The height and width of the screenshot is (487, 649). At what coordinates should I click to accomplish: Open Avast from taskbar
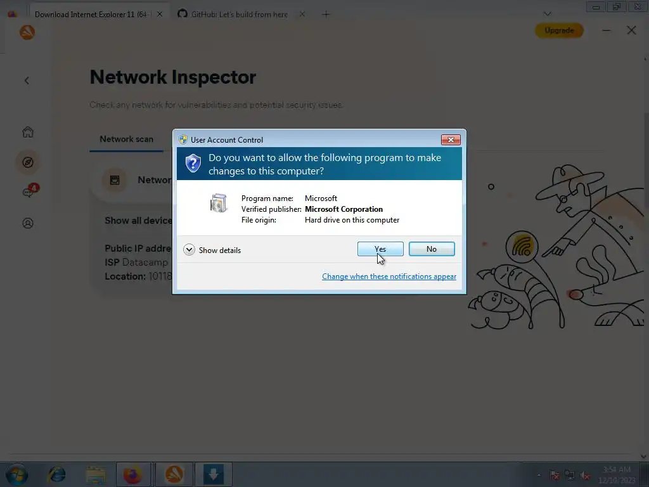pyautogui.click(x=174, y=474)
